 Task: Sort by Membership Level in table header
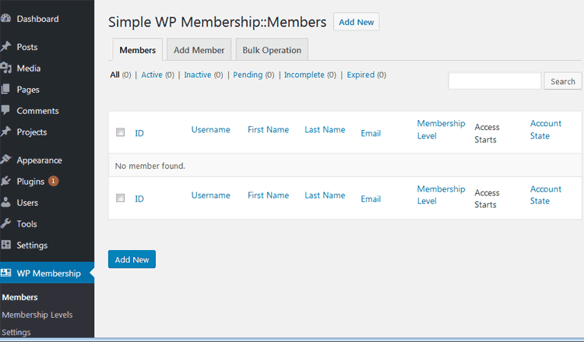[441, 129]
